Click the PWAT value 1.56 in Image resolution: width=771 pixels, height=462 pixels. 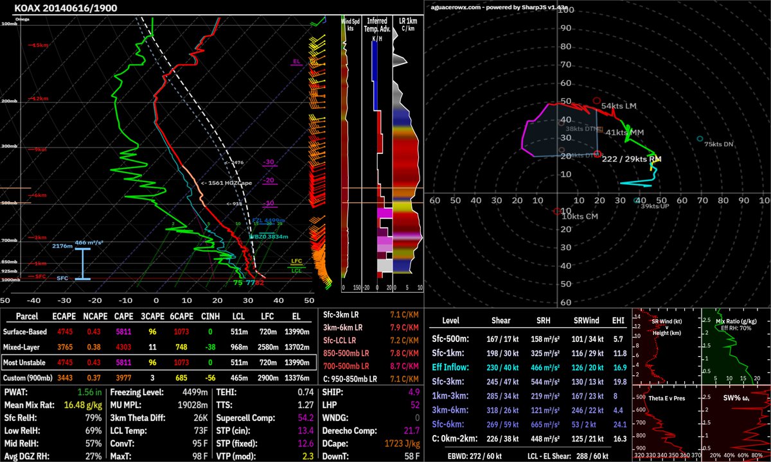(x=89, y=392)
